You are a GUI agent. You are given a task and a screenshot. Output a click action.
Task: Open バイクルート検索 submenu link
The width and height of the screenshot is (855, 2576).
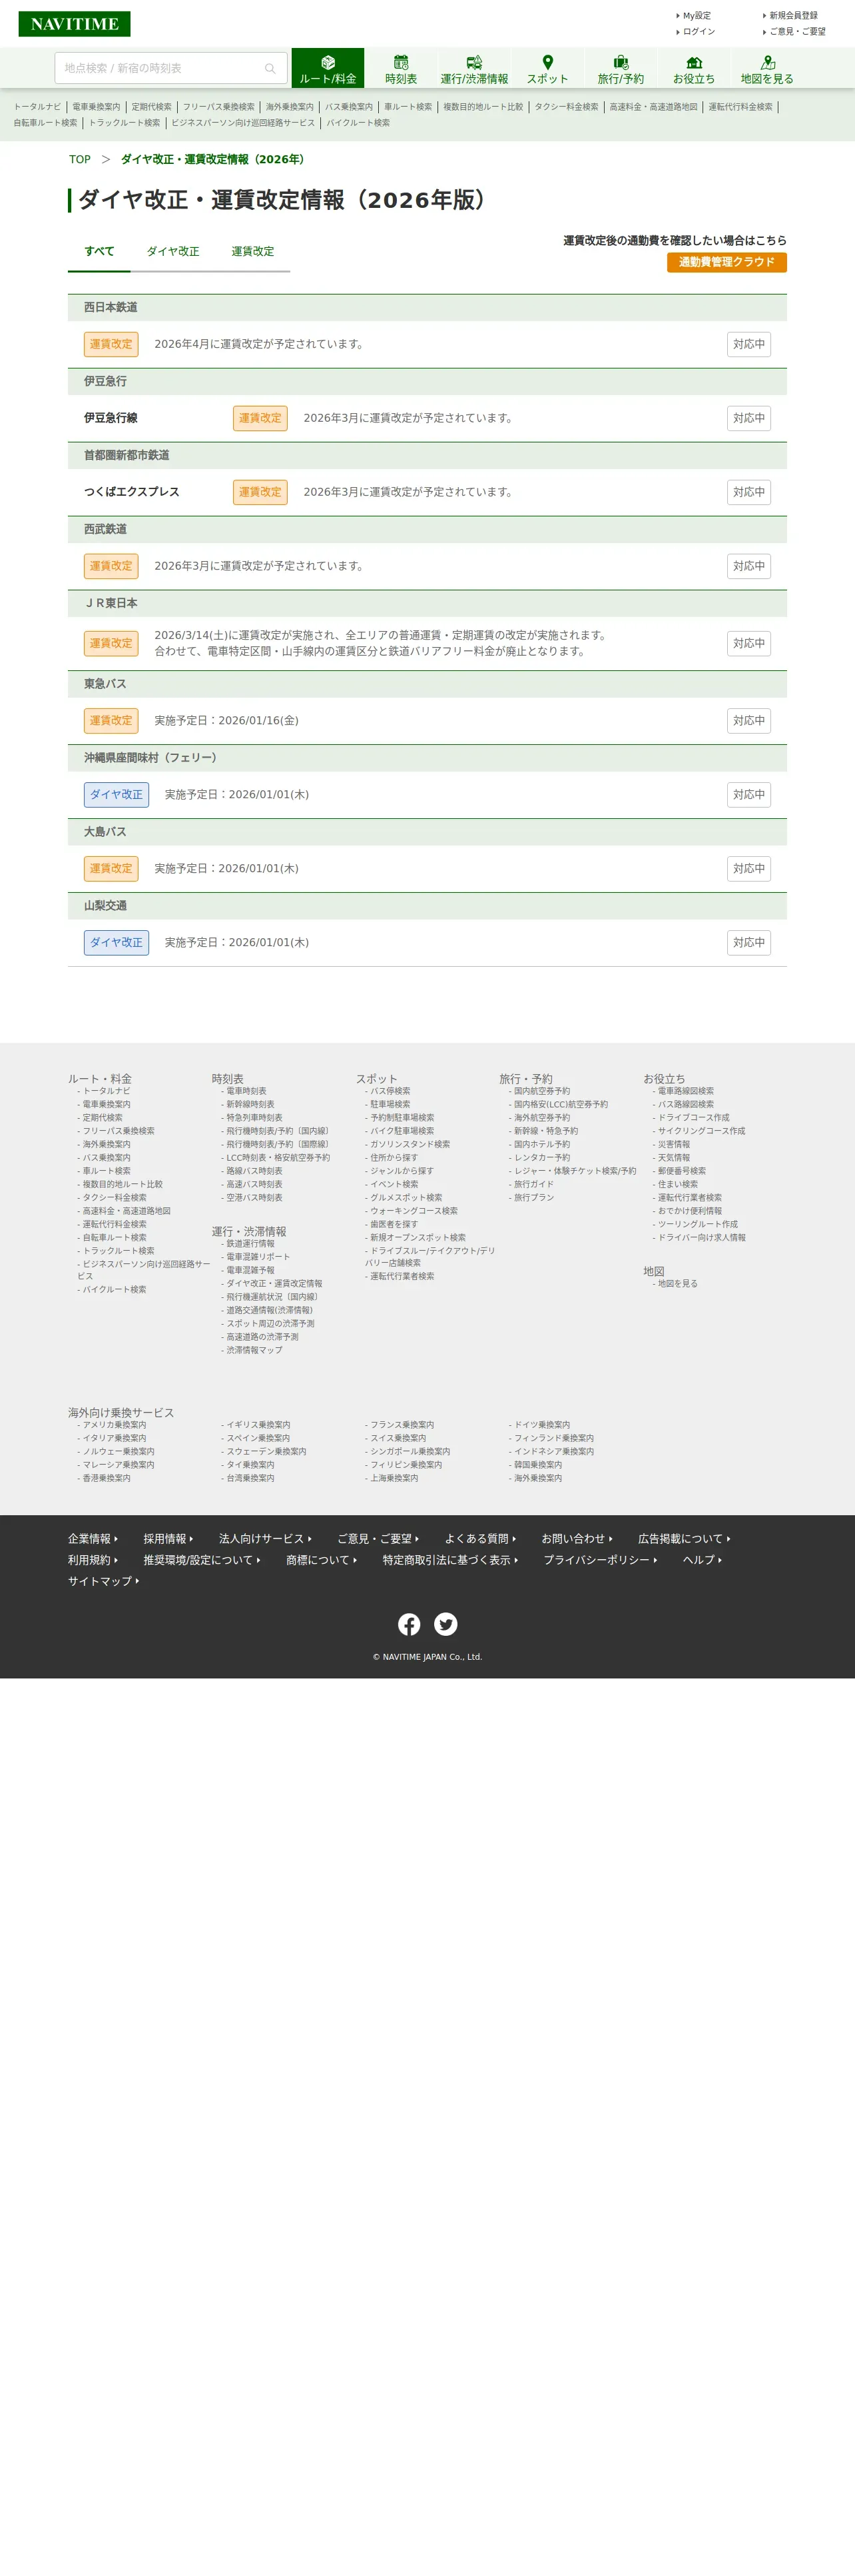(358, 123)
